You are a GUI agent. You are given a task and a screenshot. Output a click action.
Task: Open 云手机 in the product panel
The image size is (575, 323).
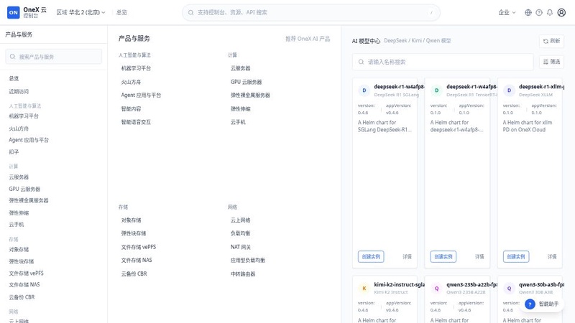238,122
